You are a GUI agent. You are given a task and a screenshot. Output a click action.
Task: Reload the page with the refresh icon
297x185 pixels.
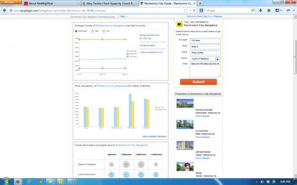(194, 10)
